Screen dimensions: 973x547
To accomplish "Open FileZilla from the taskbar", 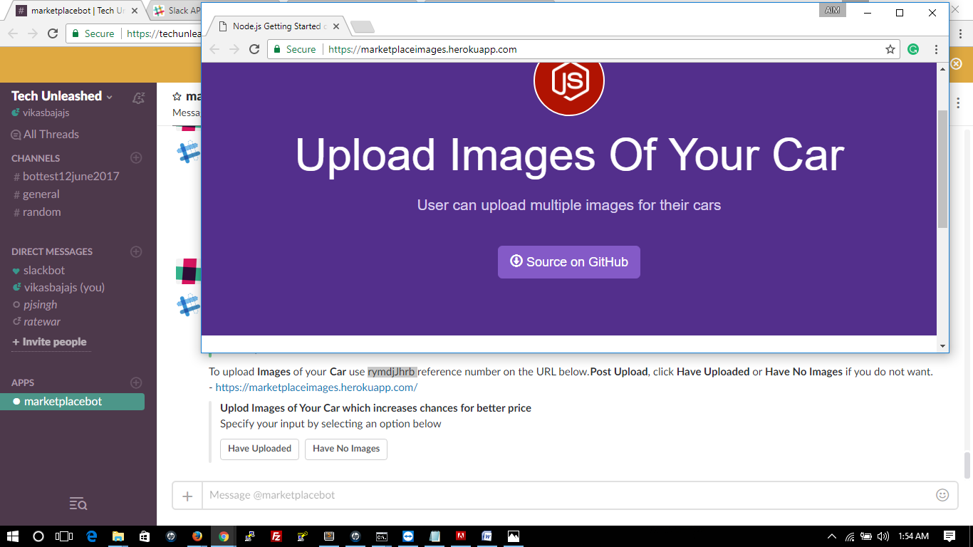I will point(276,536).
